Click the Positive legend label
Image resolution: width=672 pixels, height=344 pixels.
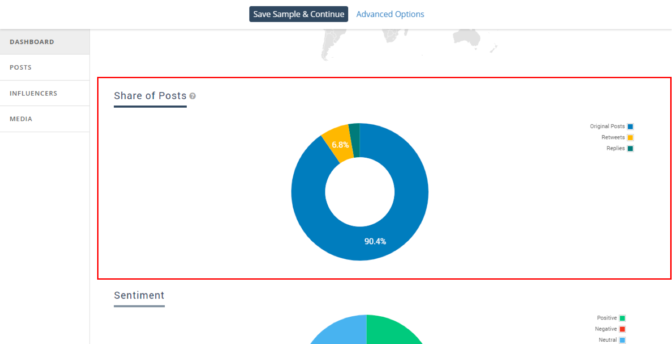tap(607, 318)
